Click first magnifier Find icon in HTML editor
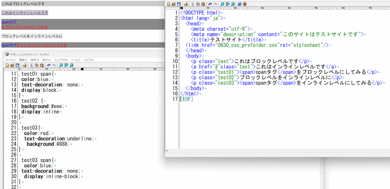390x189 pixels. 222,4
